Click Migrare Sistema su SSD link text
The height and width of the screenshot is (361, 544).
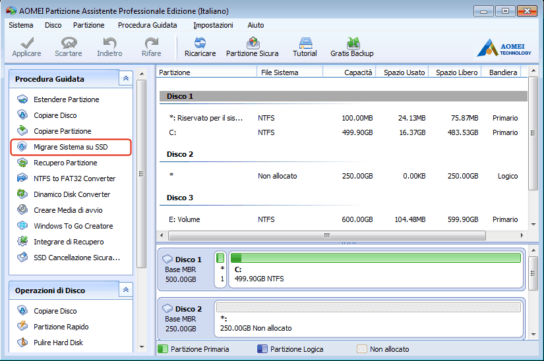click(71, 147)
